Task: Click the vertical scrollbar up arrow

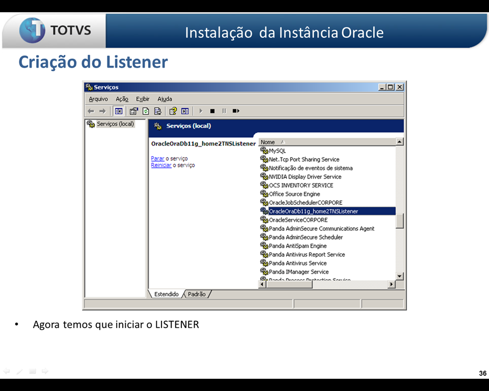Action: coord(399,142)
